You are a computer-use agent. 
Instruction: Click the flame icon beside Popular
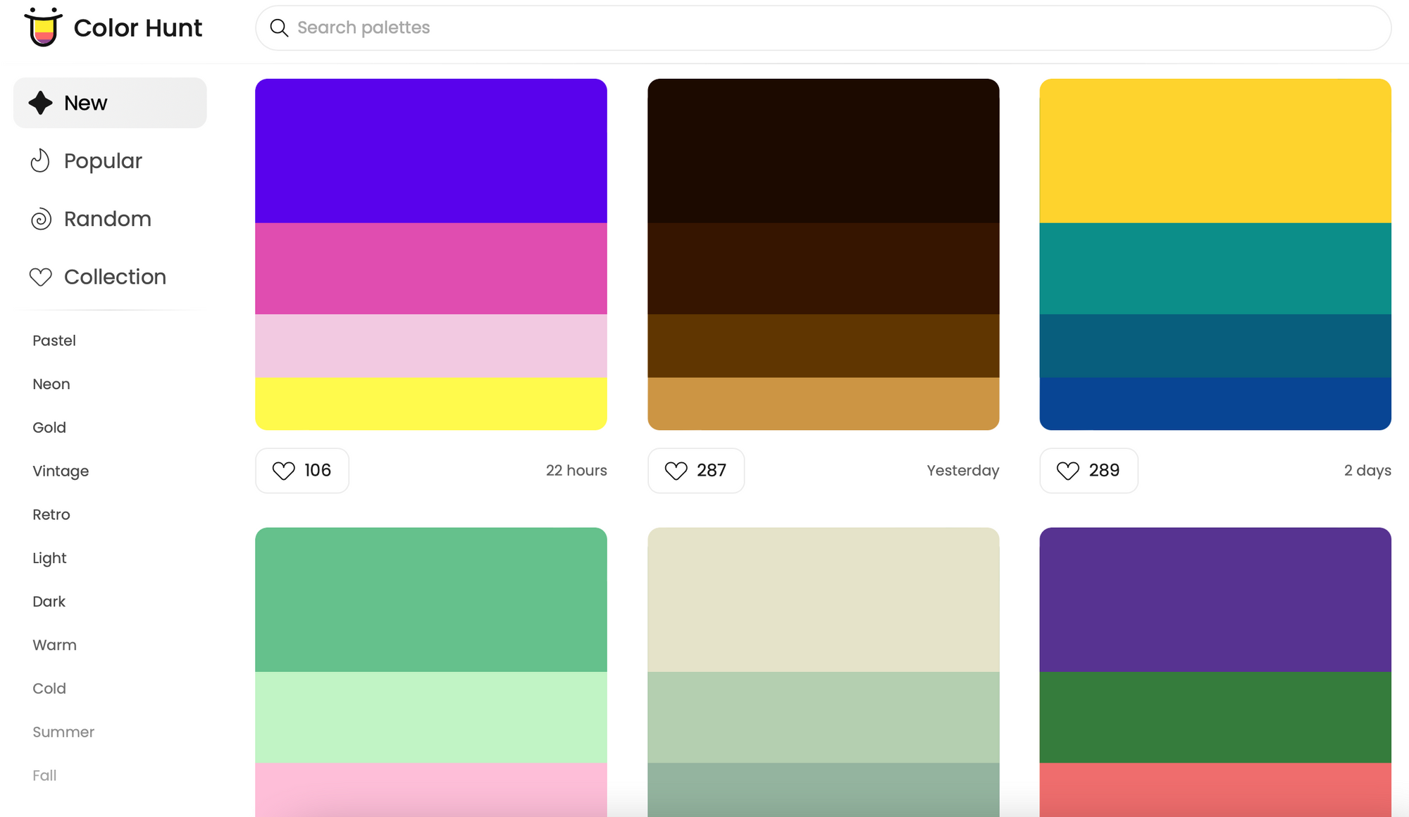[40, 161]
